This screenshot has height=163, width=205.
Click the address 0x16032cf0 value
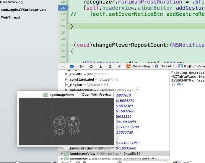(126, 122)
